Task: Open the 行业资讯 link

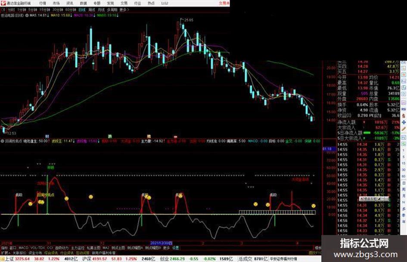Action: pos(67,253)
